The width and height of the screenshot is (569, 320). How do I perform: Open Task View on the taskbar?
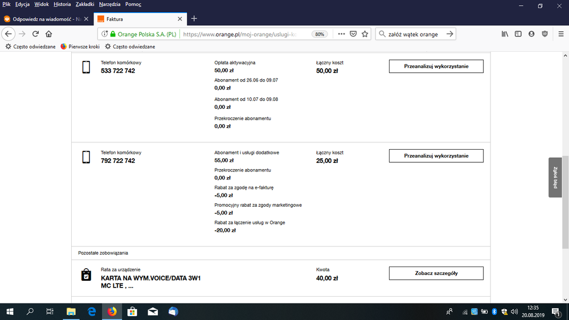point(50,311)
